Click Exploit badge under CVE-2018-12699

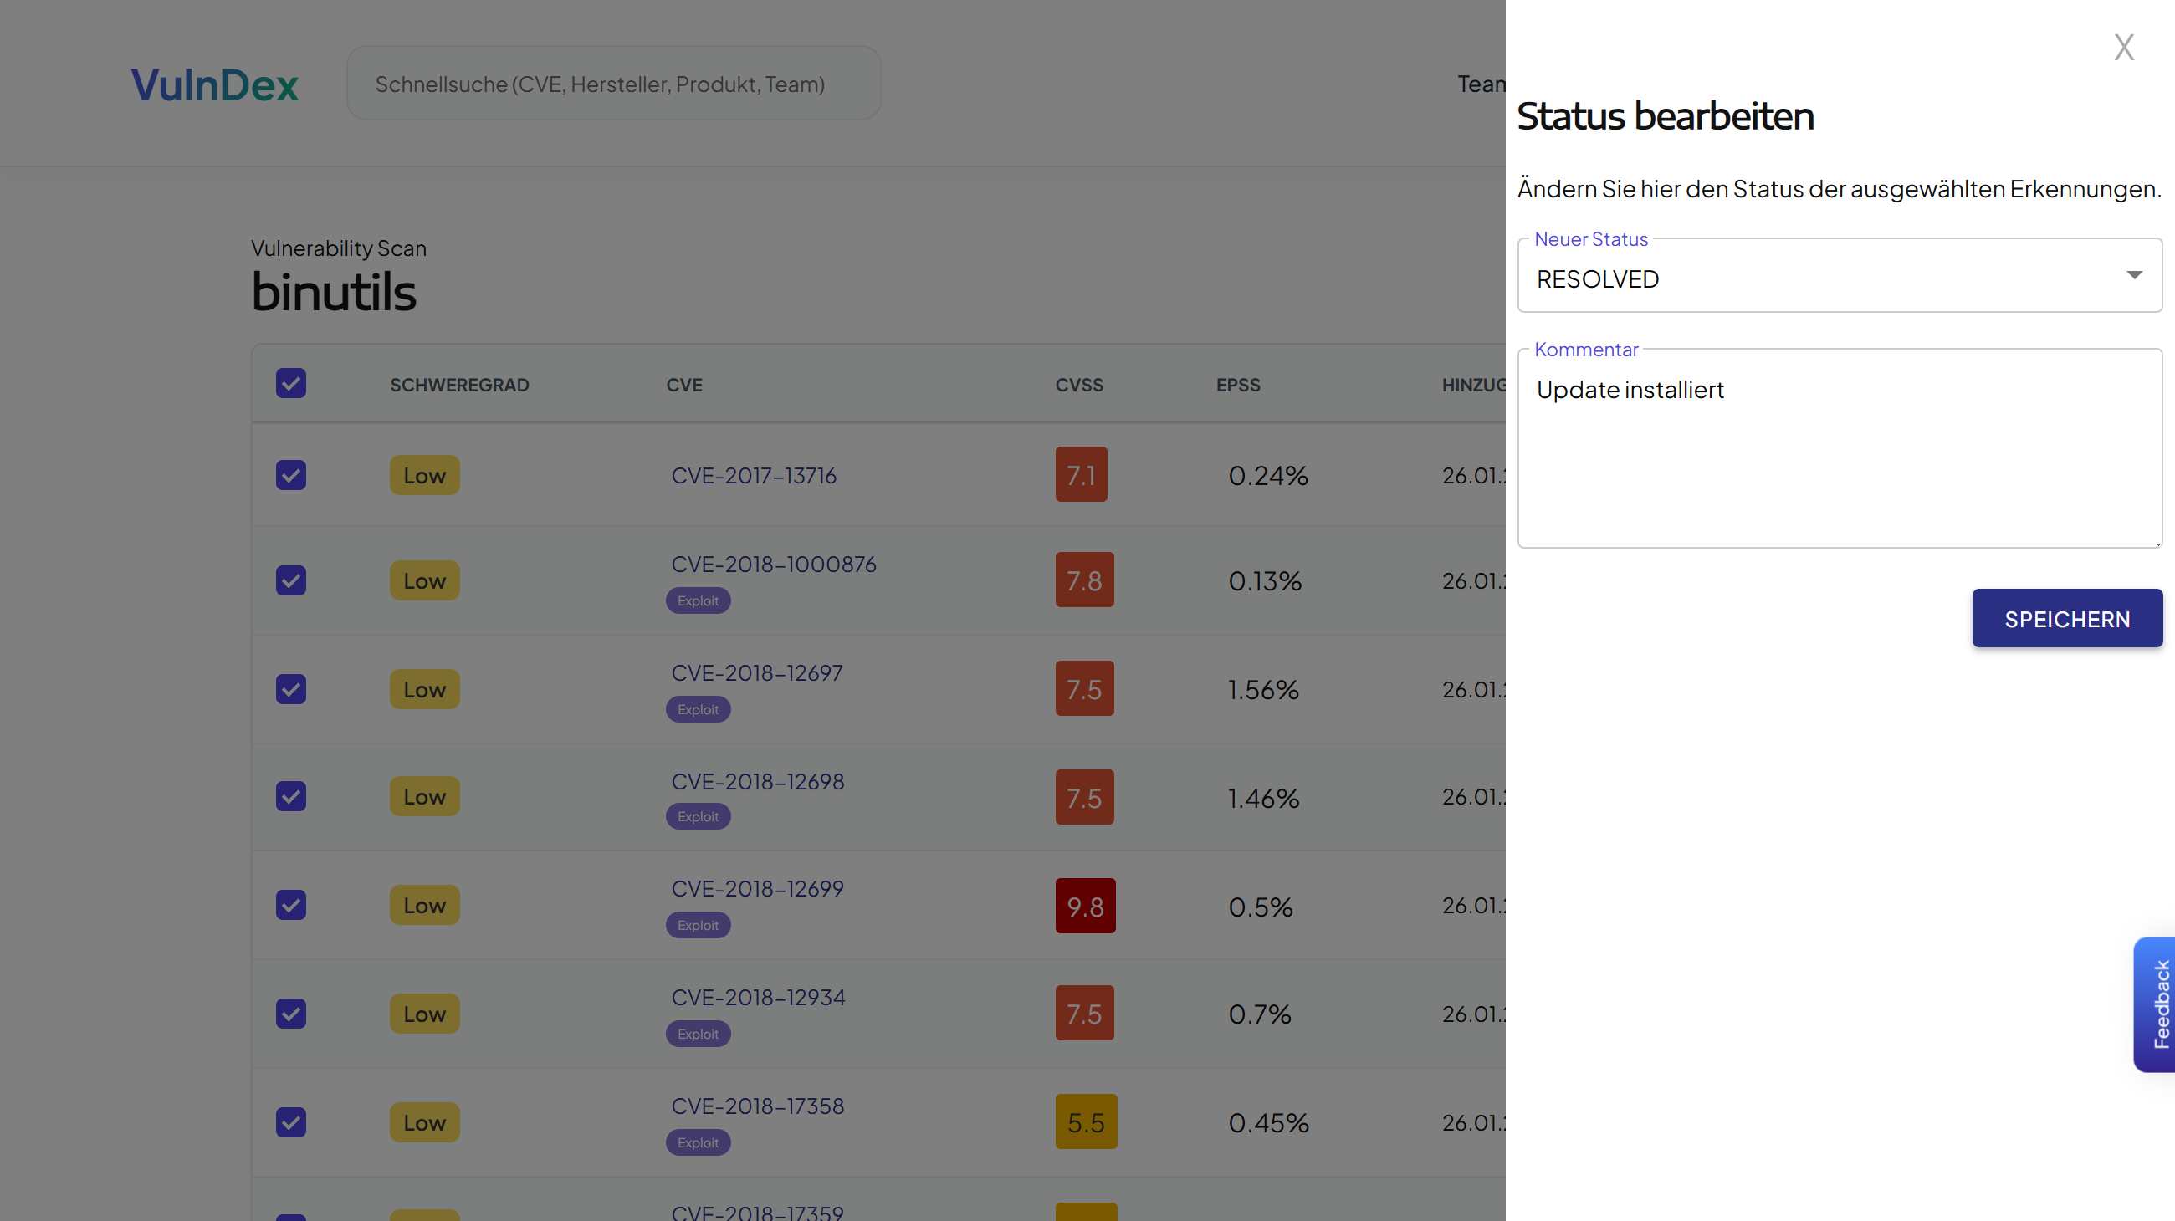click(698, 925)
